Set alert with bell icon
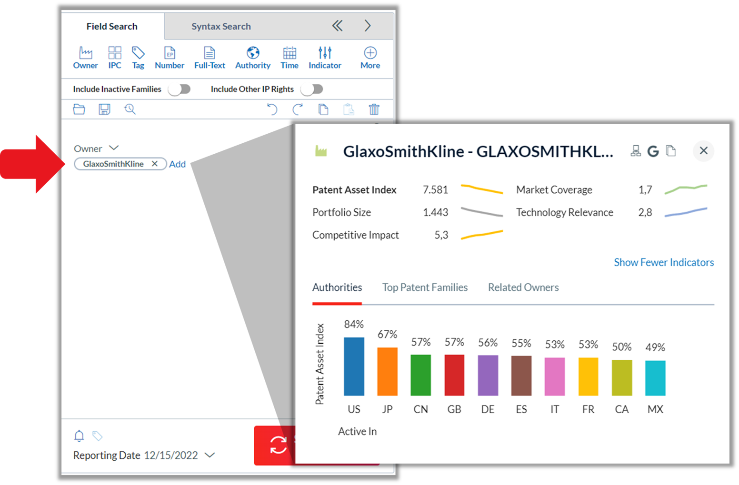Viewport: 739px width, 485px height. [79, 436]
